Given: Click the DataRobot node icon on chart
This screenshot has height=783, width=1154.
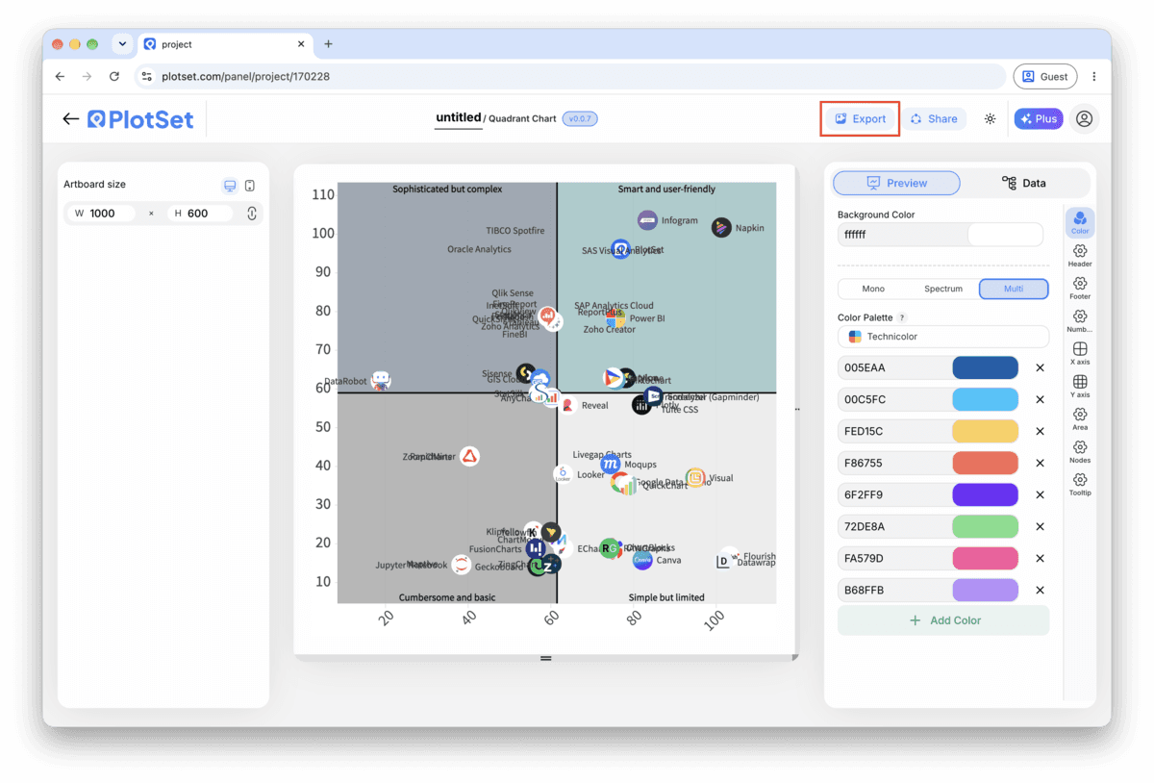Looking at the screenshot, I should (381, 381).
